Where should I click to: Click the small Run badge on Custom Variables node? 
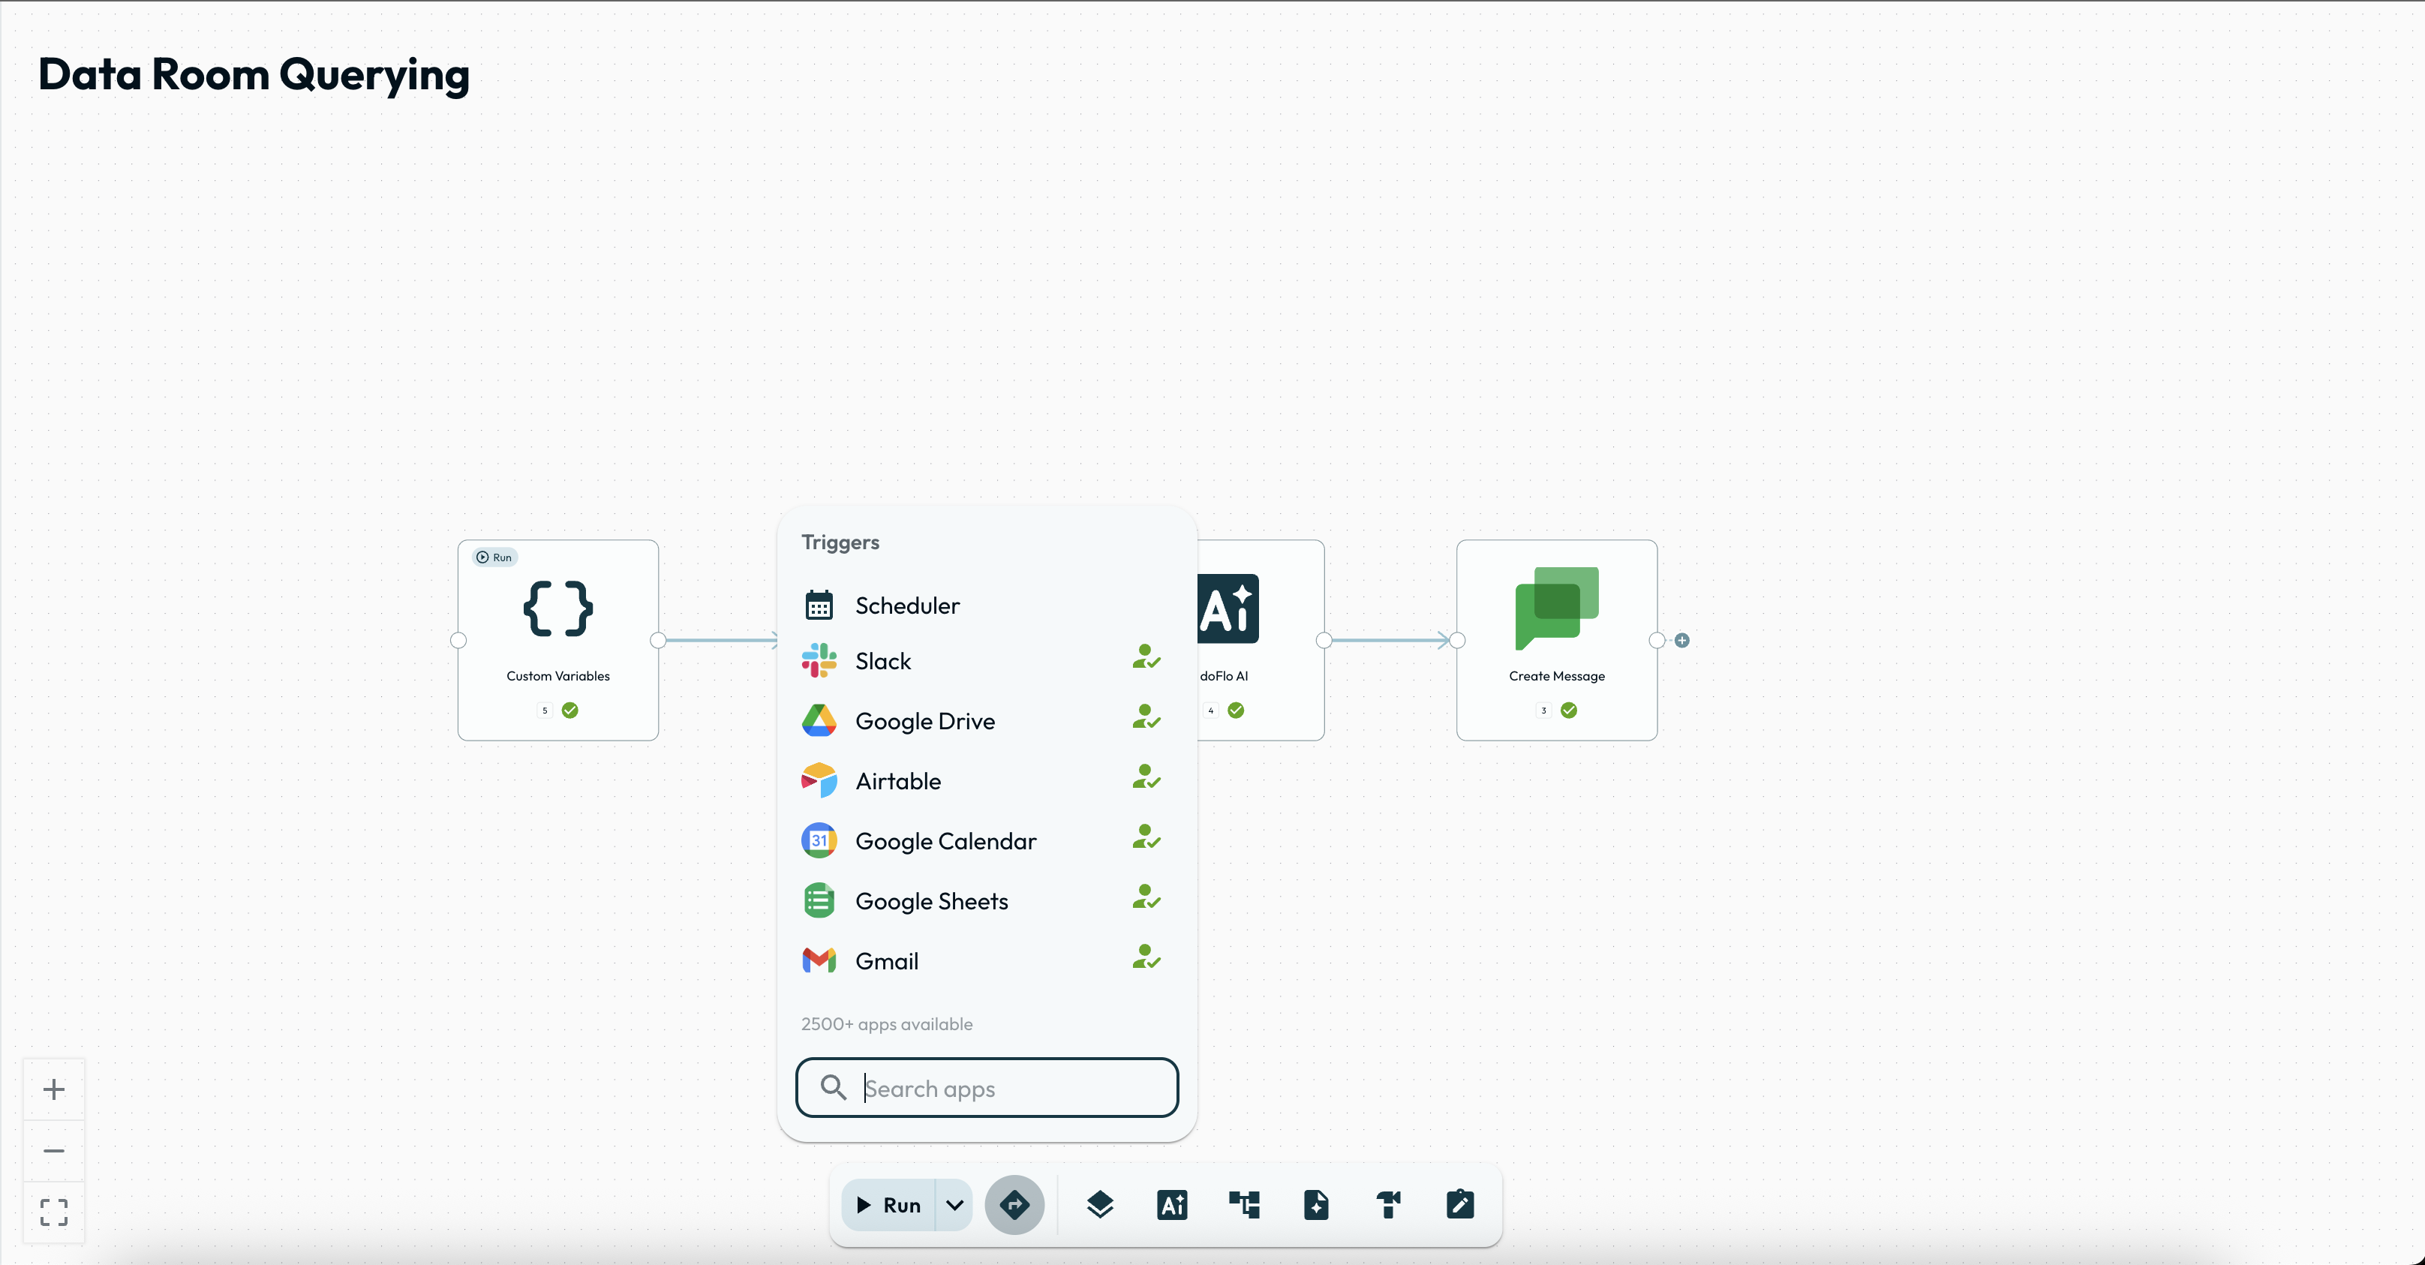click(x=494, y=557)
